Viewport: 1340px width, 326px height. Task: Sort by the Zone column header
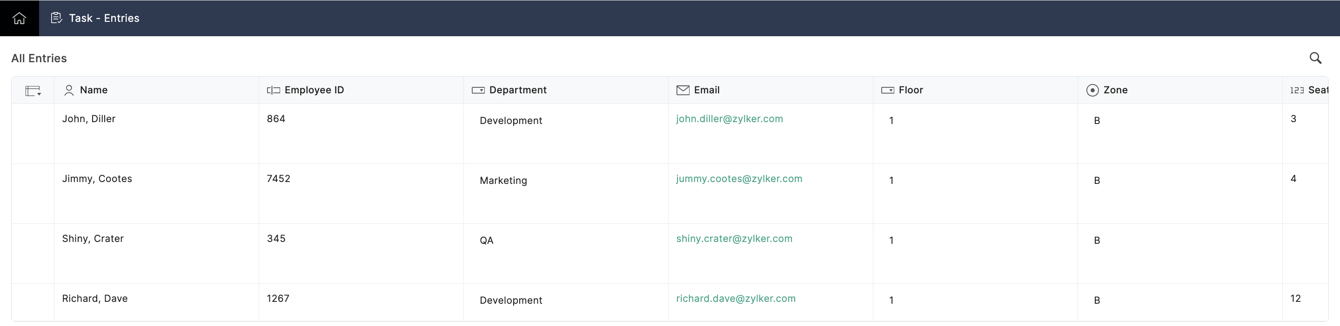pos(1115,90)
